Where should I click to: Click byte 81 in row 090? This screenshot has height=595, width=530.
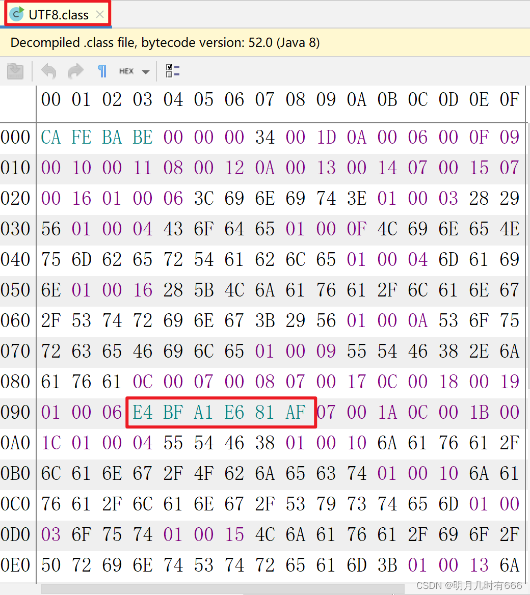point(264,413)
